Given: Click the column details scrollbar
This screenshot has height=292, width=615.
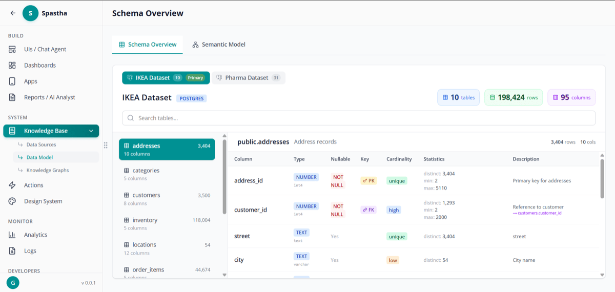Looking at the screenshot, I should point(602,178).
